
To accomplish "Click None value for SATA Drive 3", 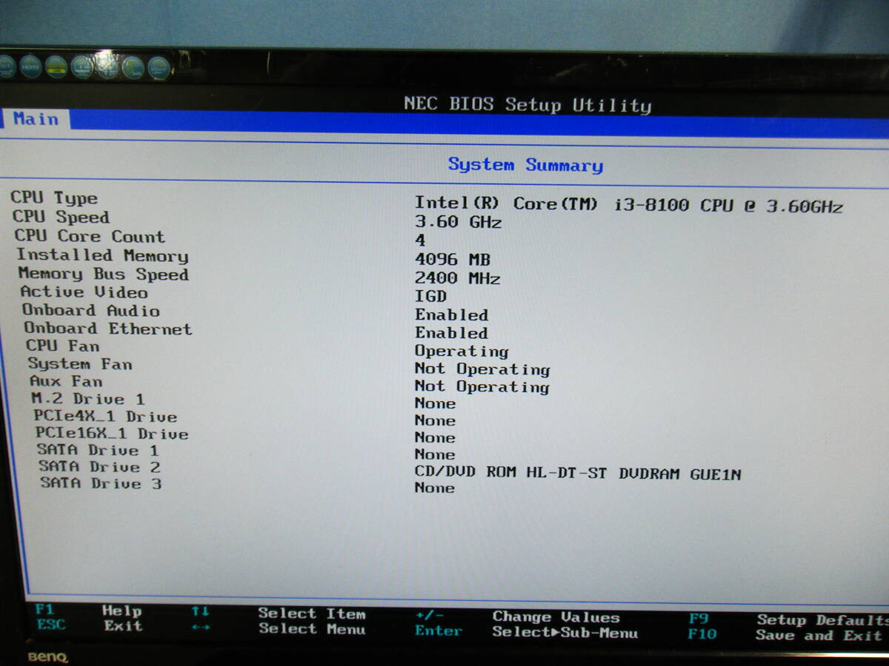I will (435, 488).
